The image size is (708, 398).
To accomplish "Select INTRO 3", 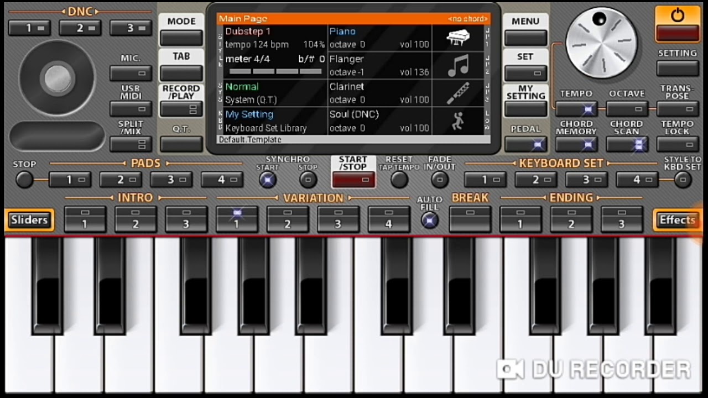I will coord(186,219).
